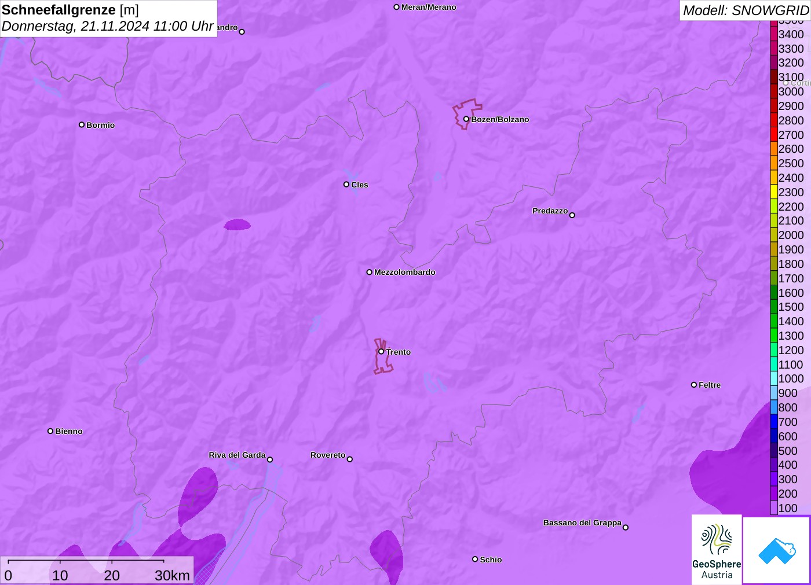Click the Mezzolombardo marker dot
811x585 pixels.
370,272
